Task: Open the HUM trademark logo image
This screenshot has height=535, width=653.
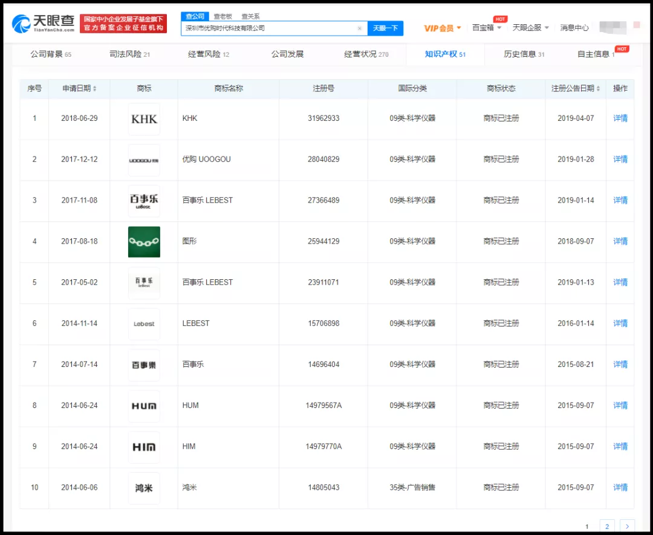Action: point(144,406)
